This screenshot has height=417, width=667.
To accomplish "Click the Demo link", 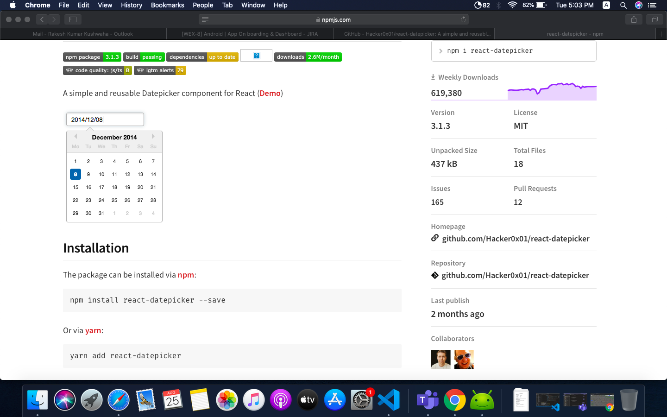I will pos(270,93).
